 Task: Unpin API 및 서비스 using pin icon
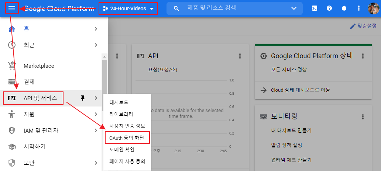[83, 98]
